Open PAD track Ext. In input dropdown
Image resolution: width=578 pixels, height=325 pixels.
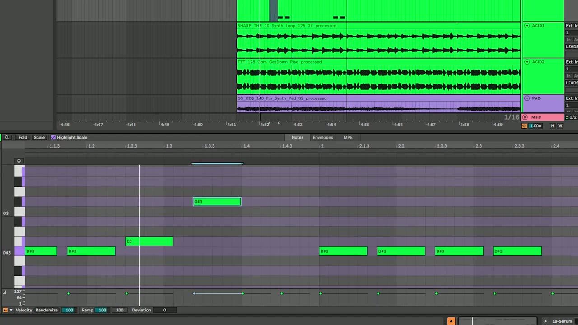572,98
